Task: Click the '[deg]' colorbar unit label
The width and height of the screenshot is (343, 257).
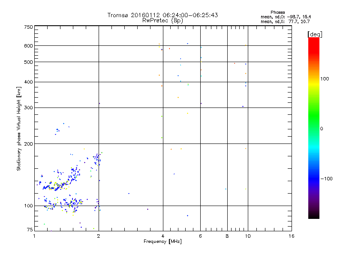Action: [x=315, y=34]
